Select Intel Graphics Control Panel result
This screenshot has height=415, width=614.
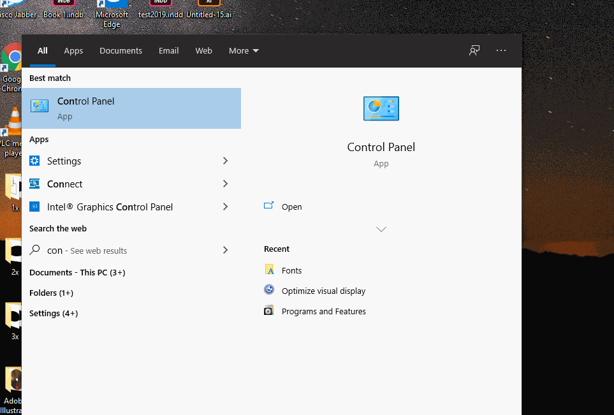point(131,207)
